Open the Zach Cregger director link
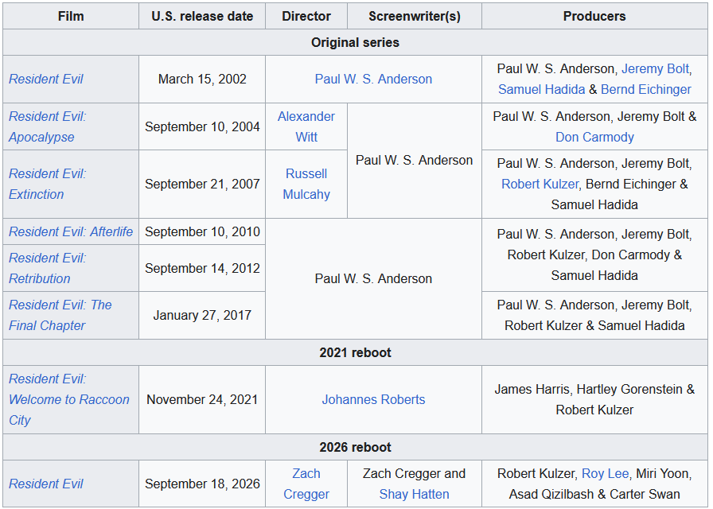This screenshot has width=713, height=509. (x=306, y=484)
